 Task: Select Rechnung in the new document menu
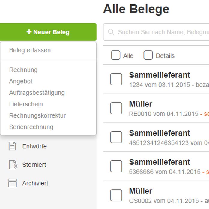(23, 70)
